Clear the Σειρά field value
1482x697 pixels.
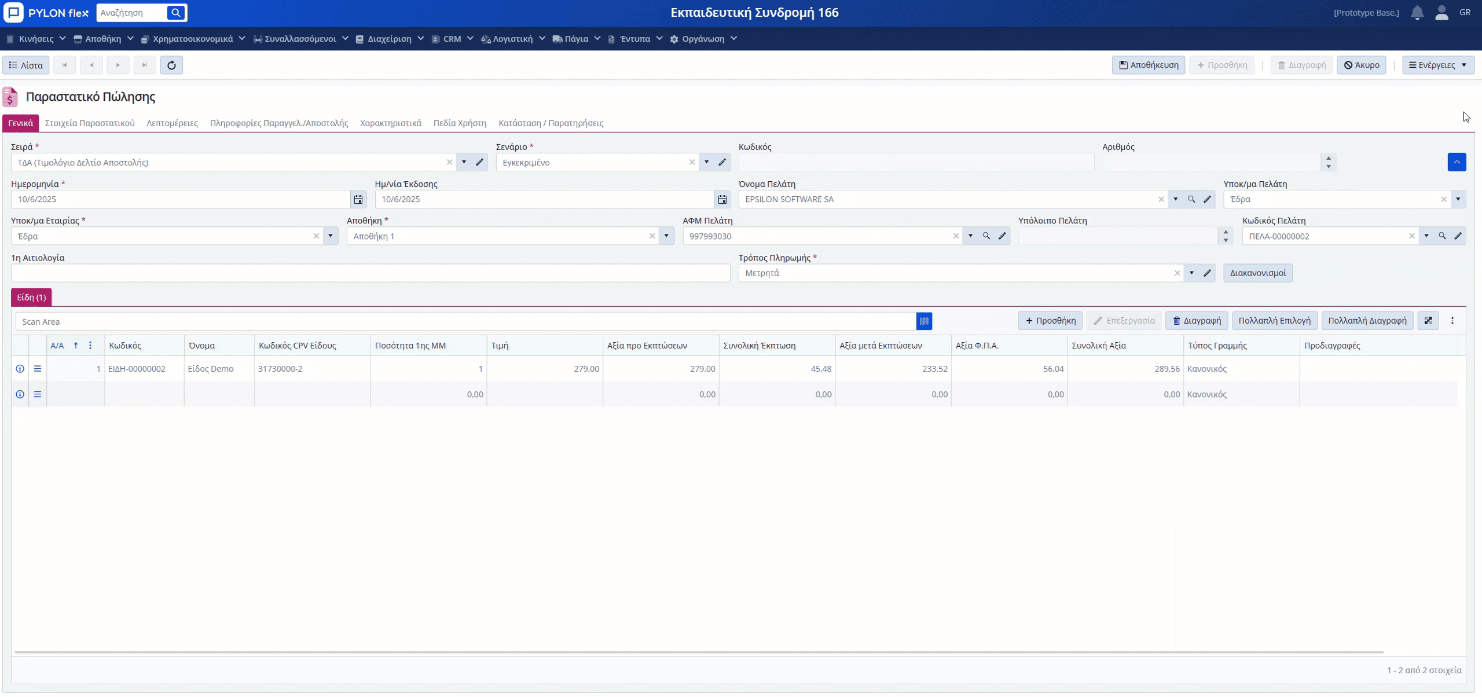pos(449,162)
